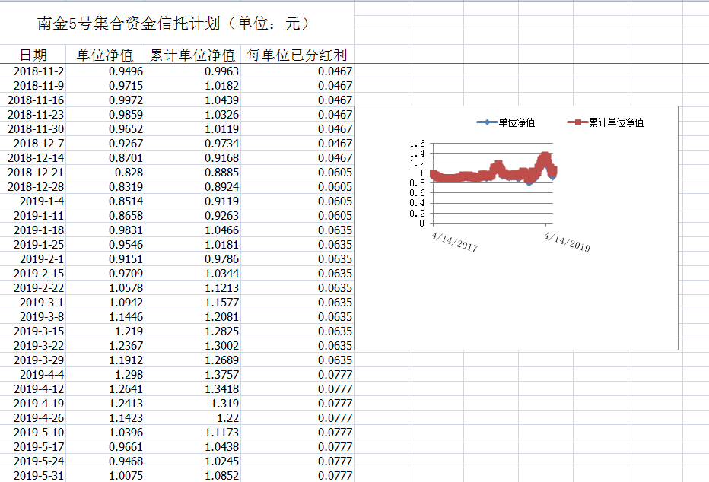Select date cell 2019-5-31
This screenshot has width=709, height=482.
click(33, 476)
